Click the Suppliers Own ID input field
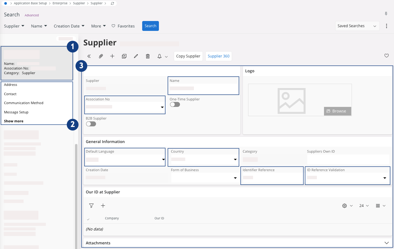The height and width of the screenshot is (249, 394). [x=348, y=159]
